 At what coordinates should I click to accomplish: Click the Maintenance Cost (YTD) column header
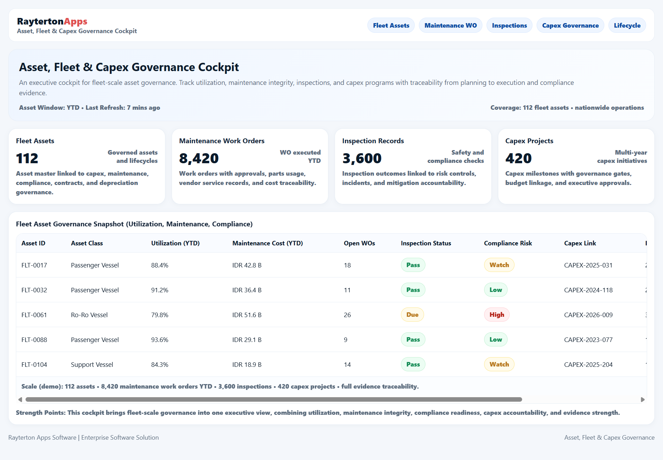268,243
